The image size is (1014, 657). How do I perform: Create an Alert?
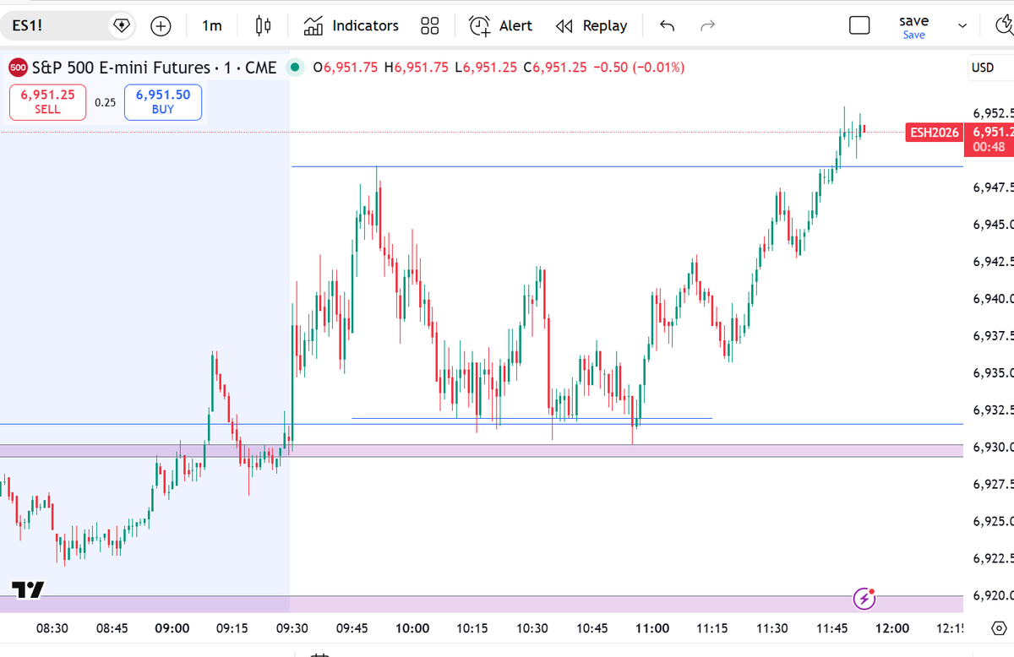point(500,26)
